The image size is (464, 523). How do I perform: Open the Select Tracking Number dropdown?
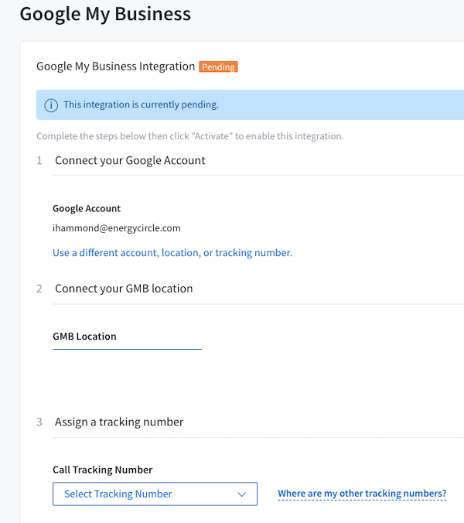point(155,494)
